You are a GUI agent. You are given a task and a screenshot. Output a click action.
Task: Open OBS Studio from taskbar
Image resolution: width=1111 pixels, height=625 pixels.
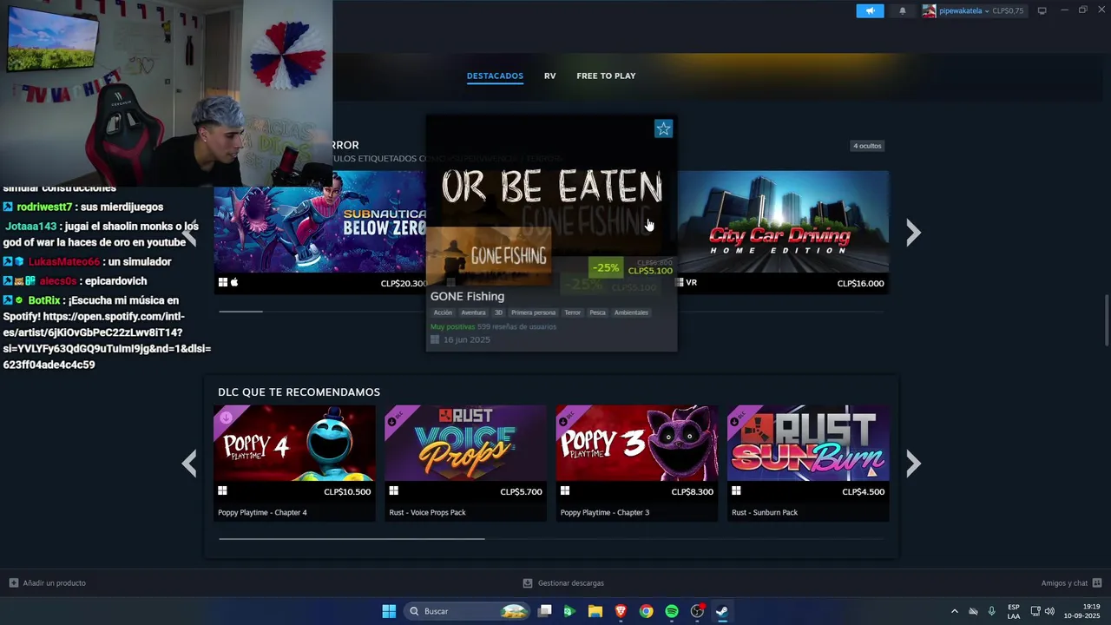pyautogui.click(x=697, y=611)
